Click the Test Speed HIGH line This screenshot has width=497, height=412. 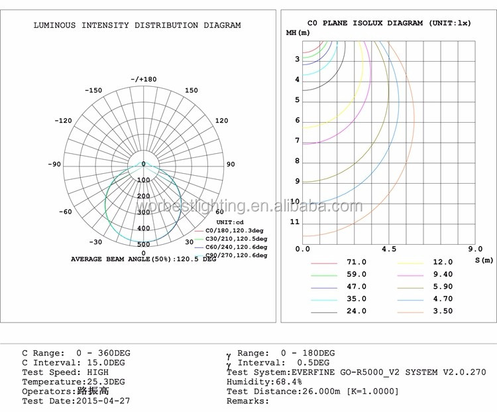[66, 372]
